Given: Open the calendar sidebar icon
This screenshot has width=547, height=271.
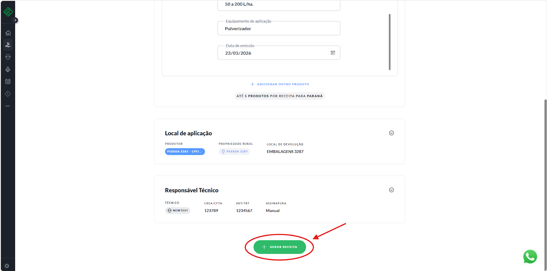Looking at the screenshot, I should [x=8, y=82].
